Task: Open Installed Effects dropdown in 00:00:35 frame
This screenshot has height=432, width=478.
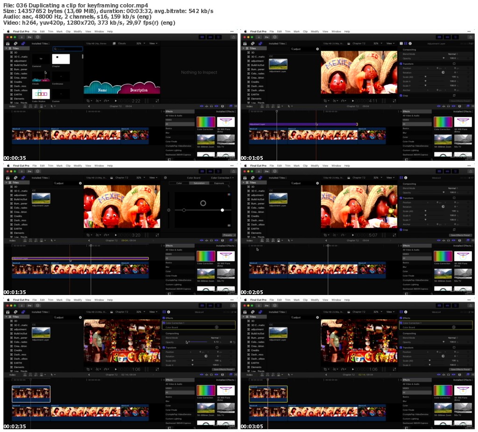Action: point(226,112)
